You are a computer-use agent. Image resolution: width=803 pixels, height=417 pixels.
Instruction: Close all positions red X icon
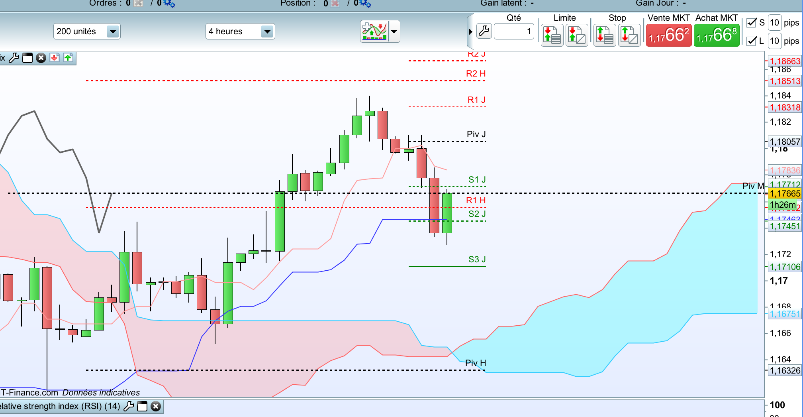pyautogui.click(x=335, y=3)
